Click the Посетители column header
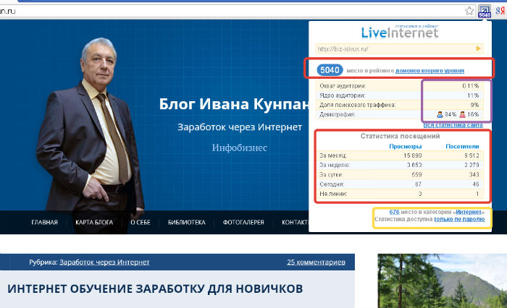The height and width of the screenshot is (308, 507). coord(462,146)
